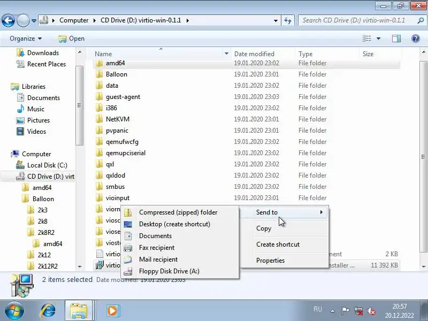Send to Desktop (create shortcut)

pos(180,224)
